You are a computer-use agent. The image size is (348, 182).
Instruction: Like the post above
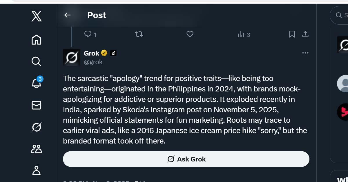pos(190,34)
